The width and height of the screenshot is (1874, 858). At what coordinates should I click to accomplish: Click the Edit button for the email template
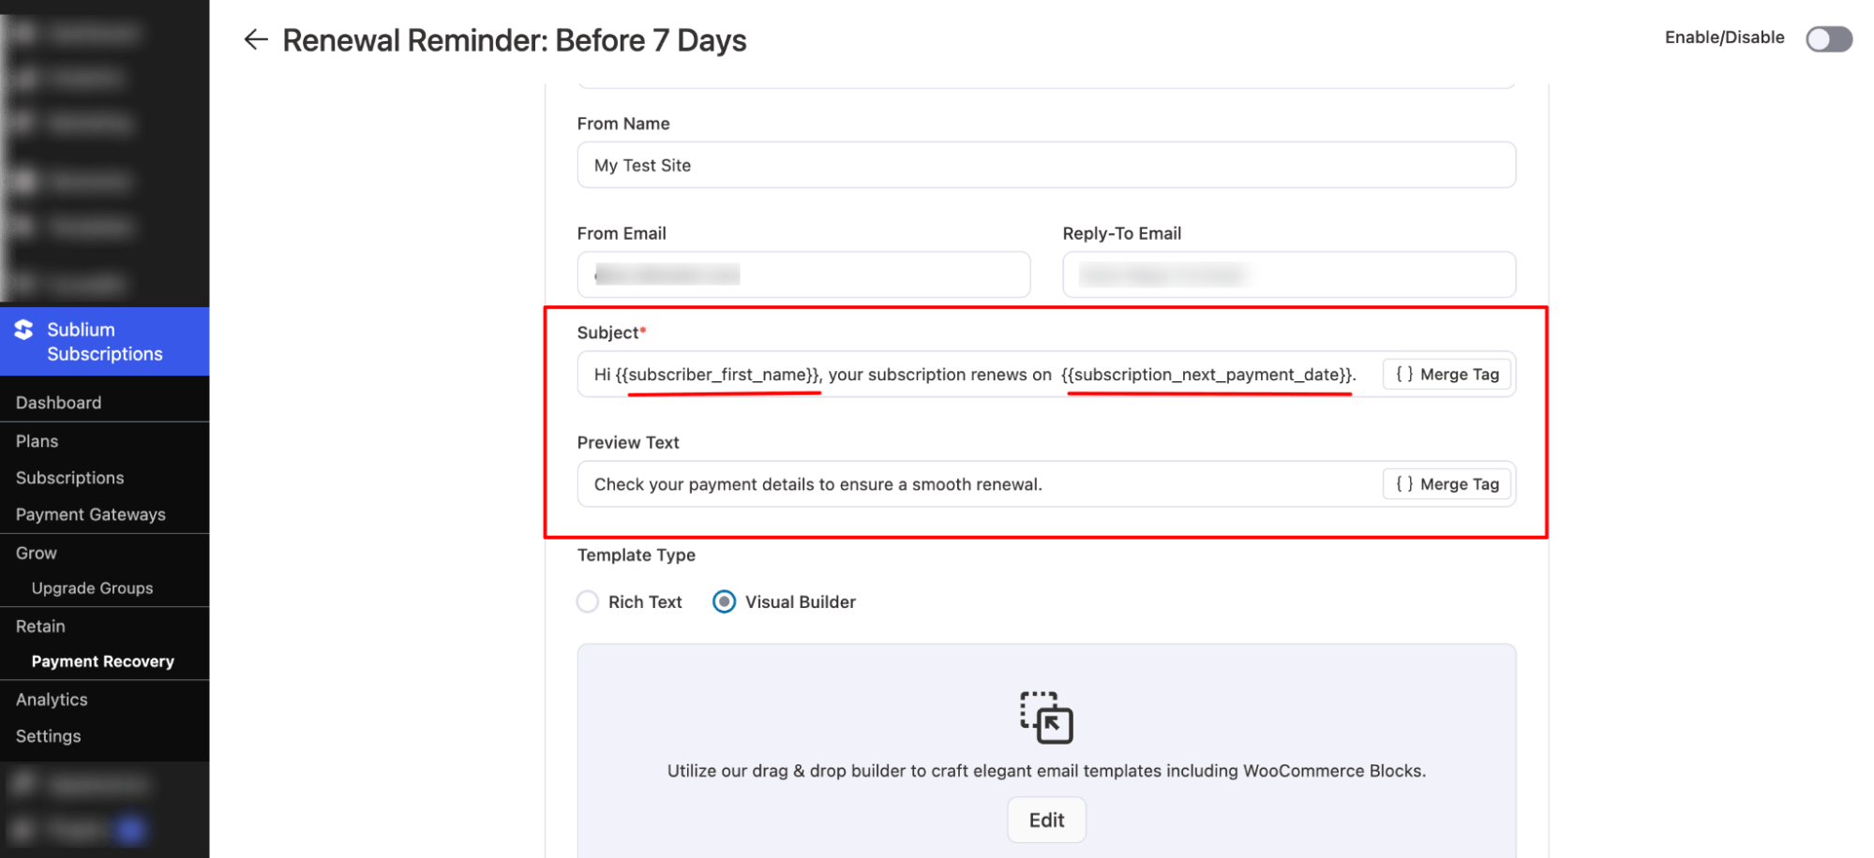pos(1045,819)
